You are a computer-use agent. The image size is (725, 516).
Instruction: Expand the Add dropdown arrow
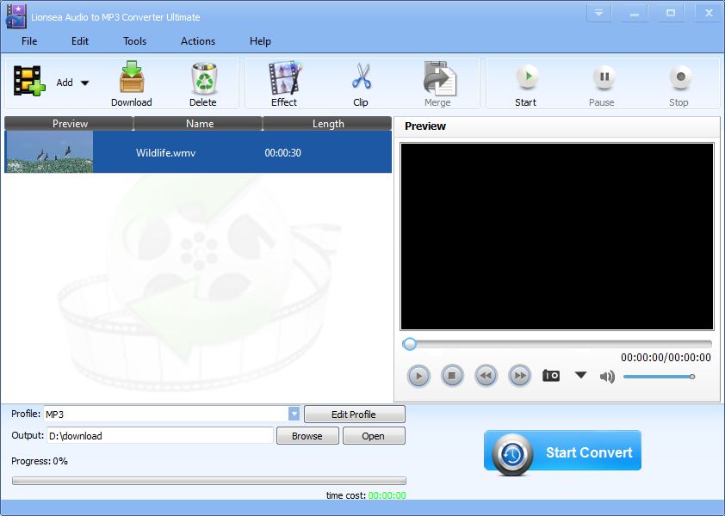[x=84, y=83]
